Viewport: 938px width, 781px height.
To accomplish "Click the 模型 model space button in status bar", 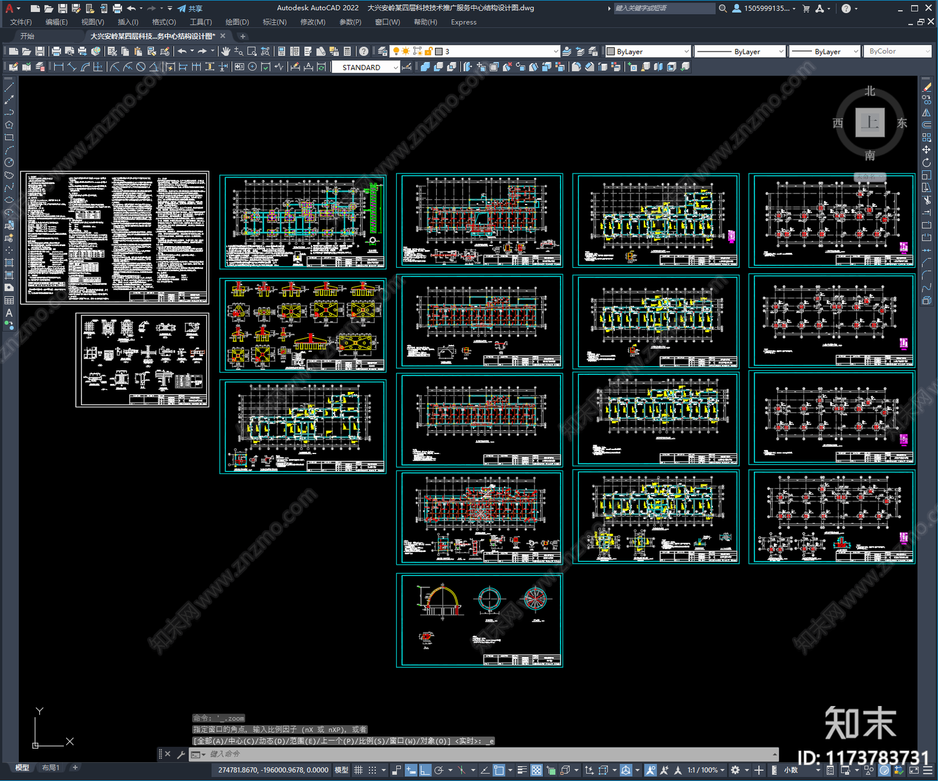I will coord(341,770).
